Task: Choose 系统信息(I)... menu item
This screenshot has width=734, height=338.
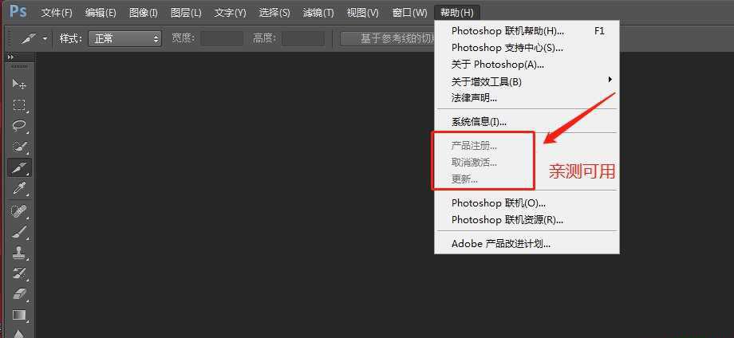Action: tap(527, 122)
